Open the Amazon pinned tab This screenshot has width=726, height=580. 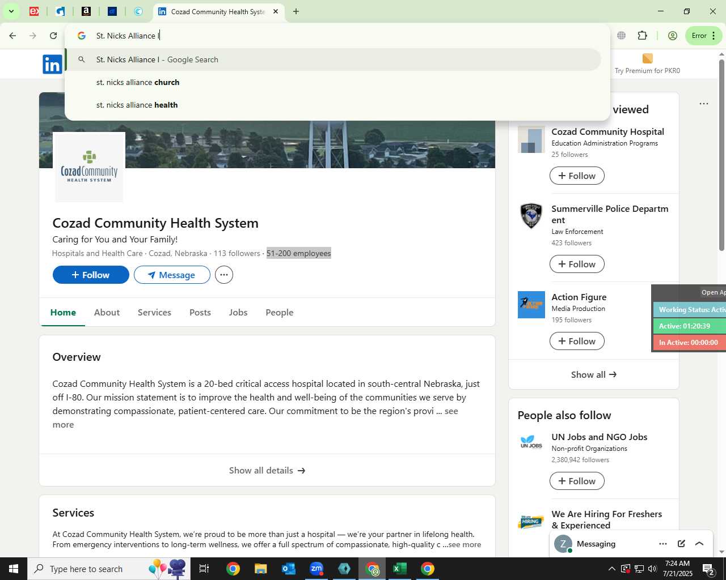(x=86, y=11)
